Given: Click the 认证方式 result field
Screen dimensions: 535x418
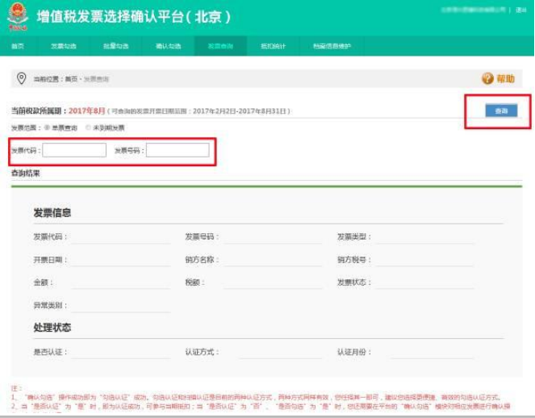Looking at the screenshot, I should (x=281, y=352).
